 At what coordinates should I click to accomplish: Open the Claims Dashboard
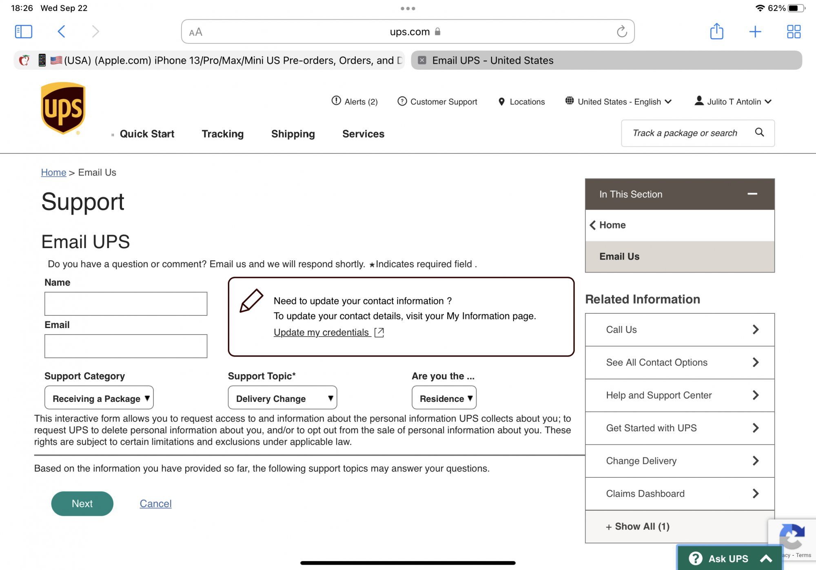click(680, 494)
